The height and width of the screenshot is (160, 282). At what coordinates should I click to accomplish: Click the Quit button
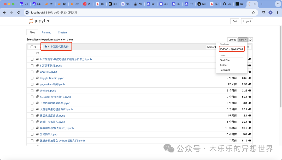235,21
